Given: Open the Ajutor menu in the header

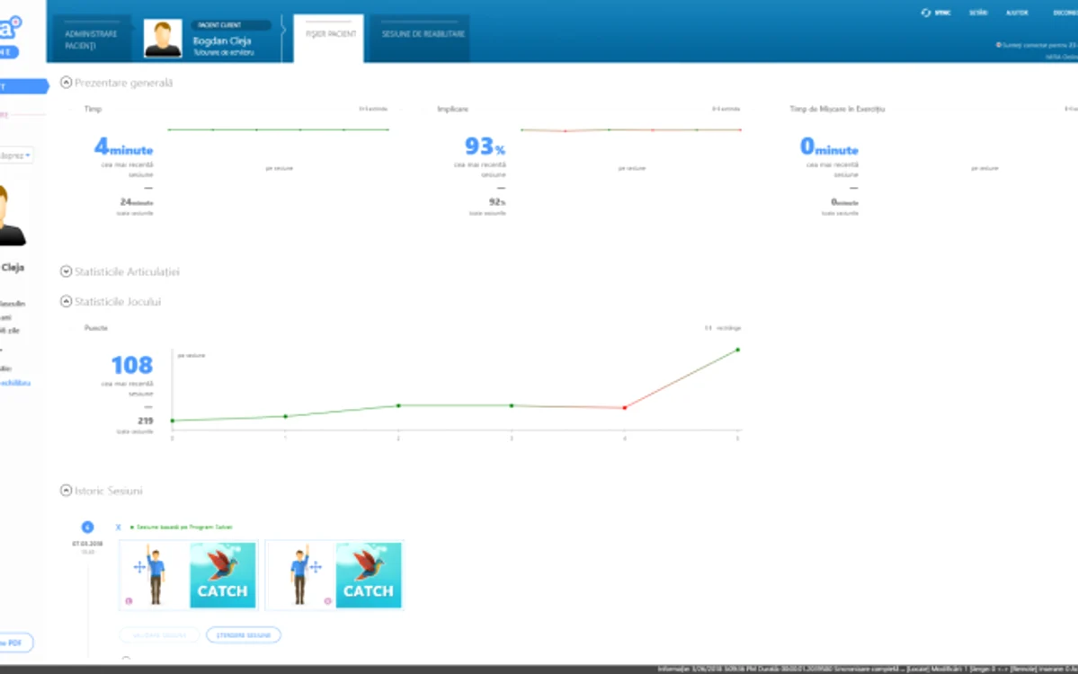Looking at the screenshot, I should tap(1017, 13).
